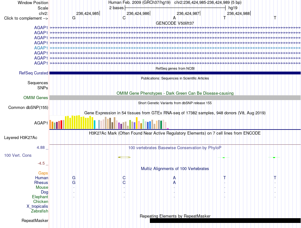301x228 pixels.
Task: Click the Elephant species label
Action: pyautogui.click(x=40, y=197)
